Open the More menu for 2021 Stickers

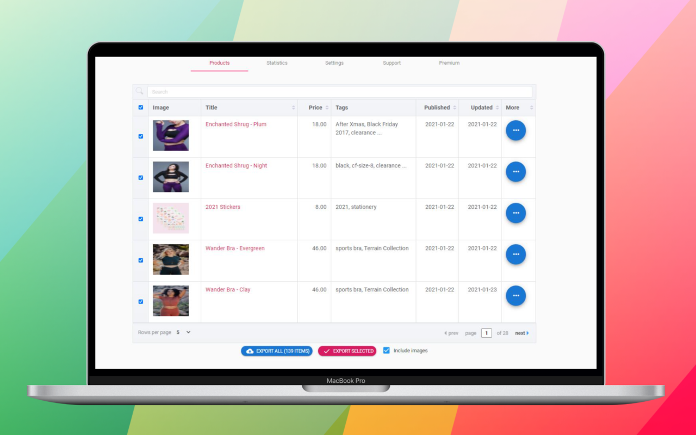click(515, 213)
